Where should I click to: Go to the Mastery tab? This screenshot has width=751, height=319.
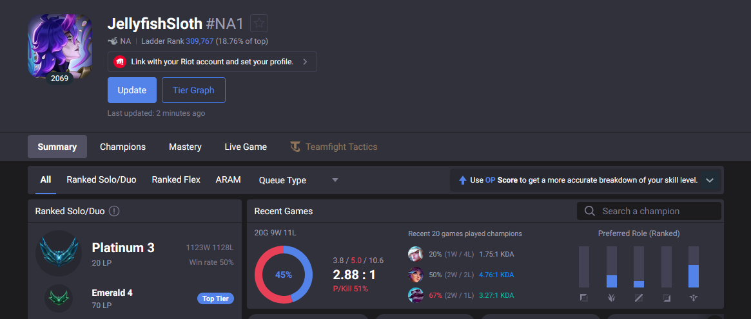tap(185, 147)
